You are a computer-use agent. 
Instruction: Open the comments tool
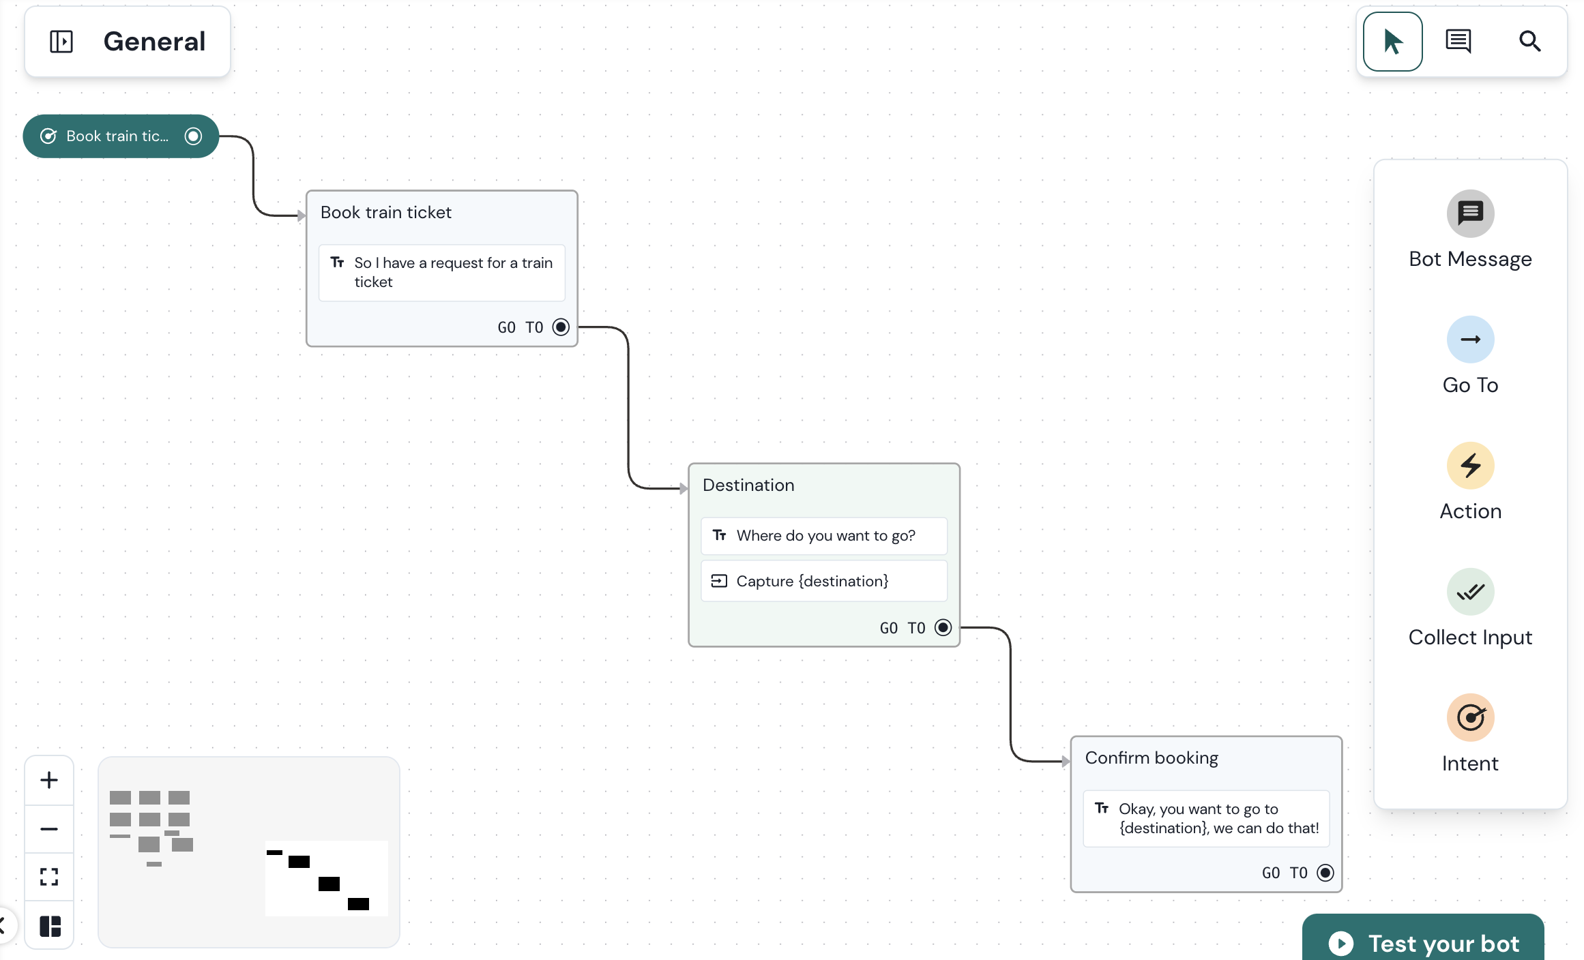(x=1458, y=42)
